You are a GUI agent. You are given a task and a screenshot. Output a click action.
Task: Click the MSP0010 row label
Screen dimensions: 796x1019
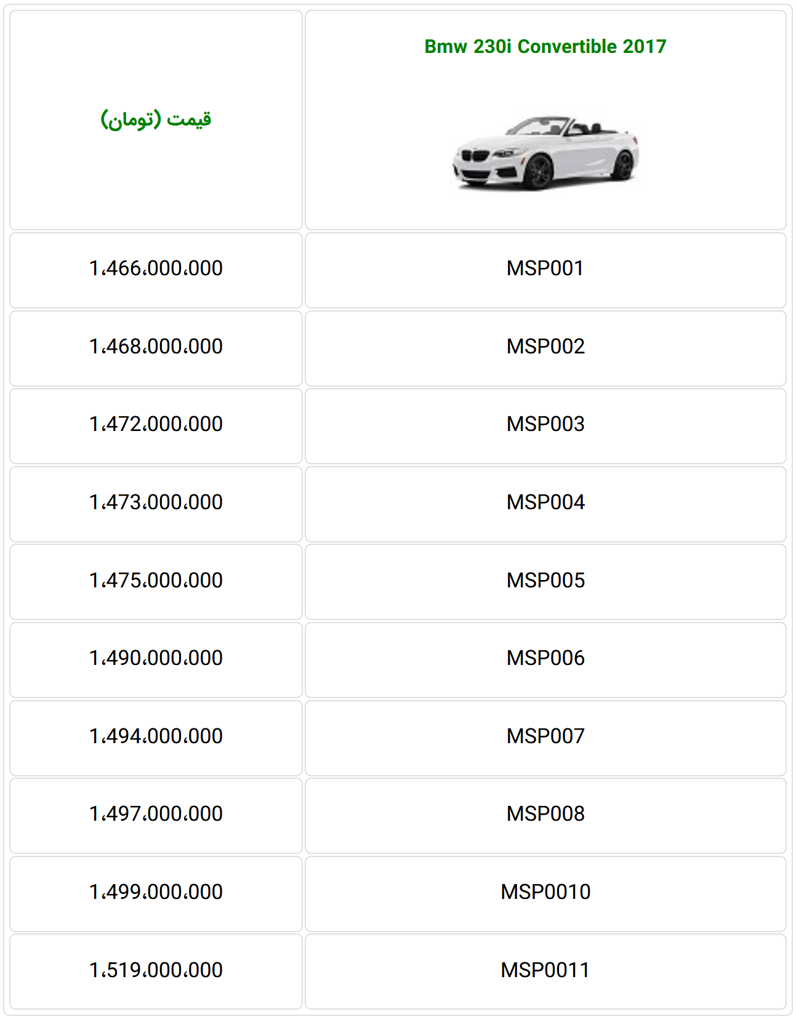pyautogui.click(x=545, y=892)
